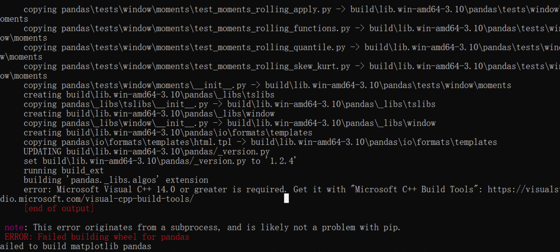The image size is (560, 252).
Task: Click the 'https://visuals' URL start
Action: 523,189
